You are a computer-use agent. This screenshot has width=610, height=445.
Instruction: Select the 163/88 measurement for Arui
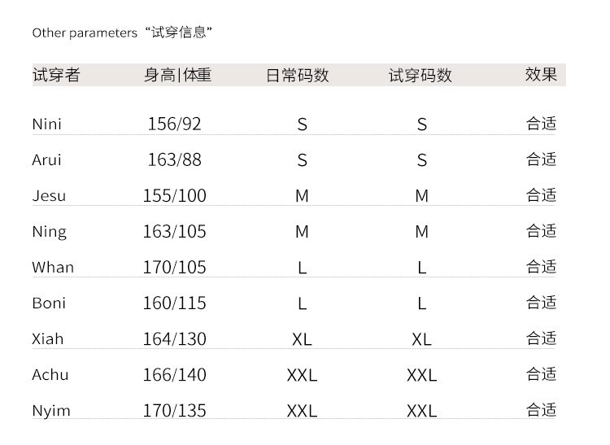175,160
